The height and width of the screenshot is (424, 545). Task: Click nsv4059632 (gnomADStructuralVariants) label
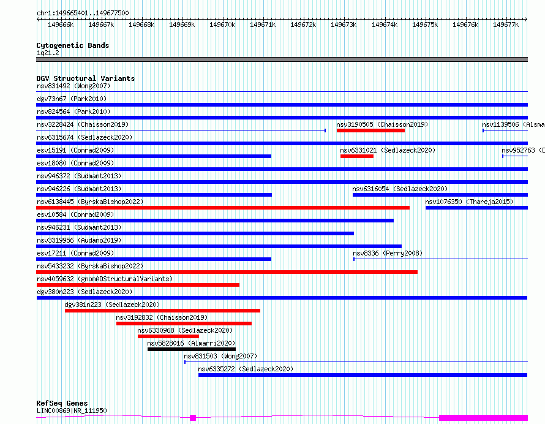click(105, 279)
